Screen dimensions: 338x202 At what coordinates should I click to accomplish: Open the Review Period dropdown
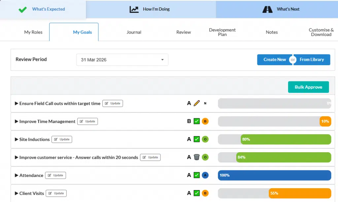(x=122, y=60)
